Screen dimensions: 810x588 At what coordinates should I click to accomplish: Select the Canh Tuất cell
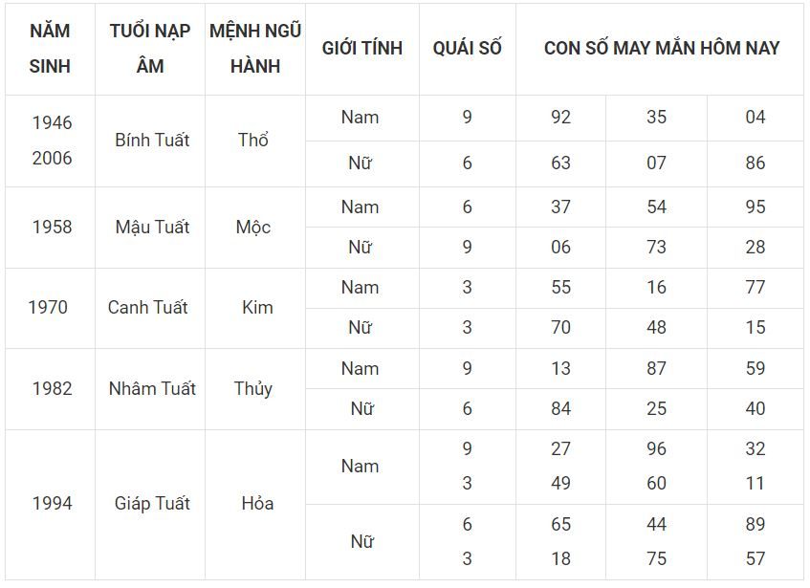click(147, 308)
